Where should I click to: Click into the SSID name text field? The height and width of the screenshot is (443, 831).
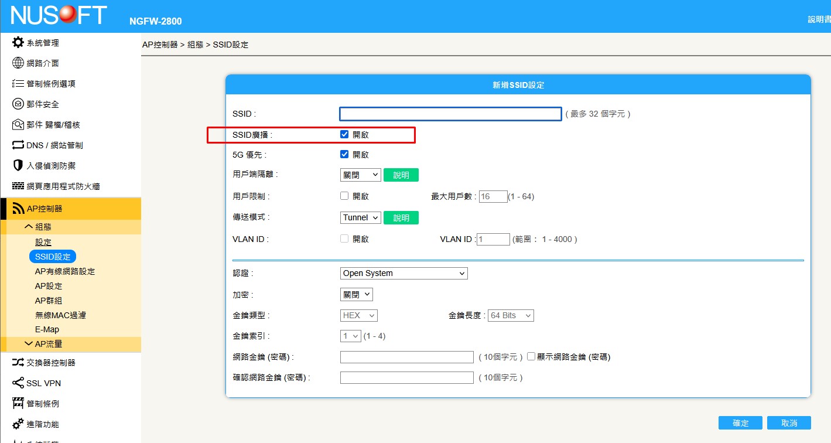tap(450, 114)
